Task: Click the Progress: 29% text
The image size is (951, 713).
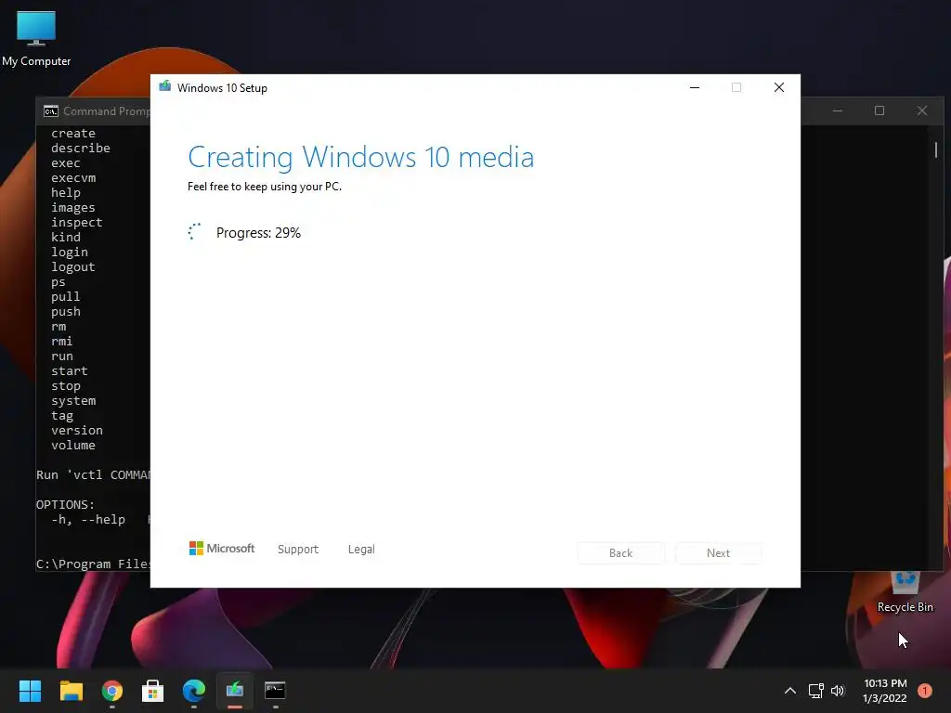Action: (258, 233)
